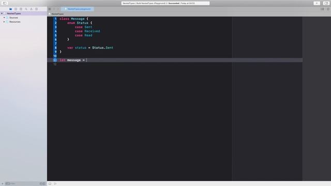Toggle recent files filter clock icon
The image size is (331, 186).
41,184
